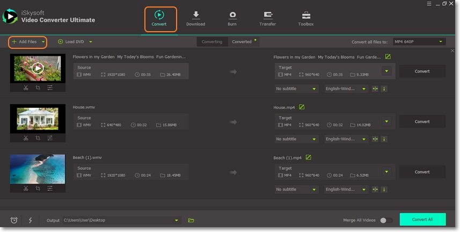460x232 pixels.
Task: Click the Convert All button
Action: pos(422,220)
